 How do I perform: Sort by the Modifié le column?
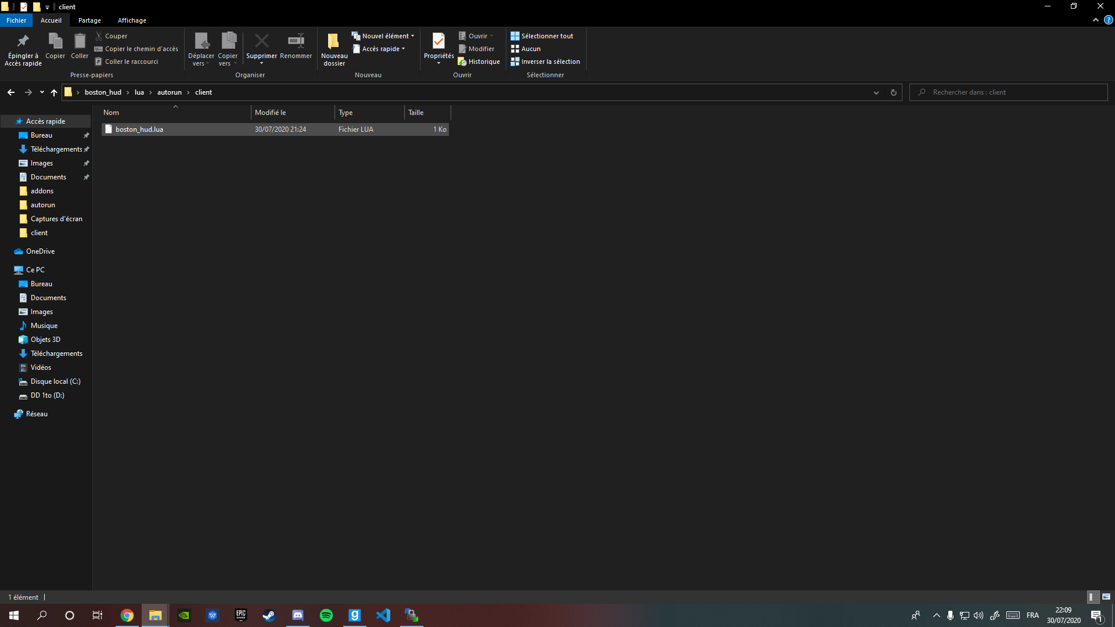(x=293, y=113)
